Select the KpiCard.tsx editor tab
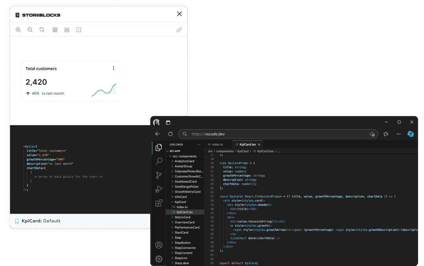 pos(247,144)
